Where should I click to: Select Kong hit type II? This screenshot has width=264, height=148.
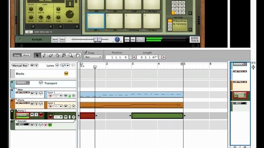[170, 24]
